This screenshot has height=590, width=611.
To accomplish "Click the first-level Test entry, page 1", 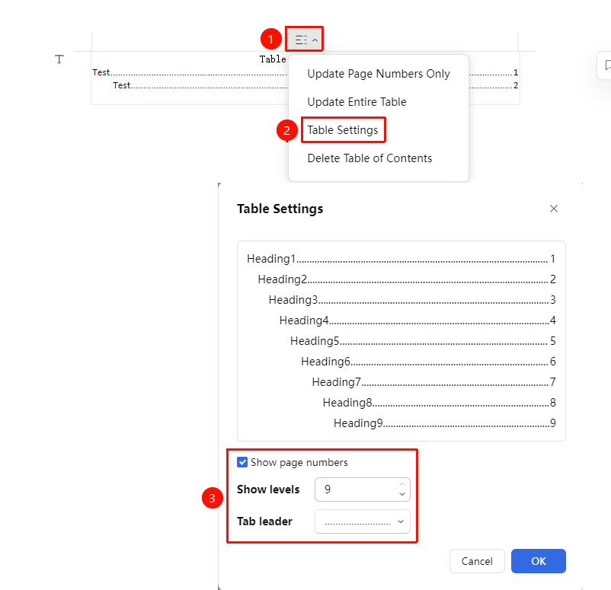I will [x=305, y=72].
